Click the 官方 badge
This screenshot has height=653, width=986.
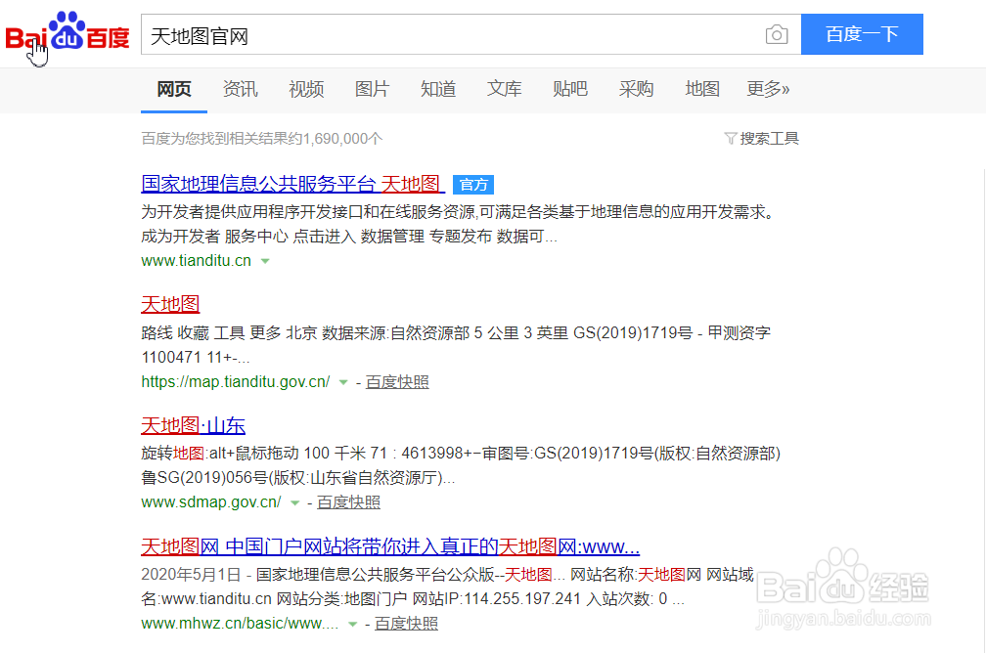coord(473,185)
